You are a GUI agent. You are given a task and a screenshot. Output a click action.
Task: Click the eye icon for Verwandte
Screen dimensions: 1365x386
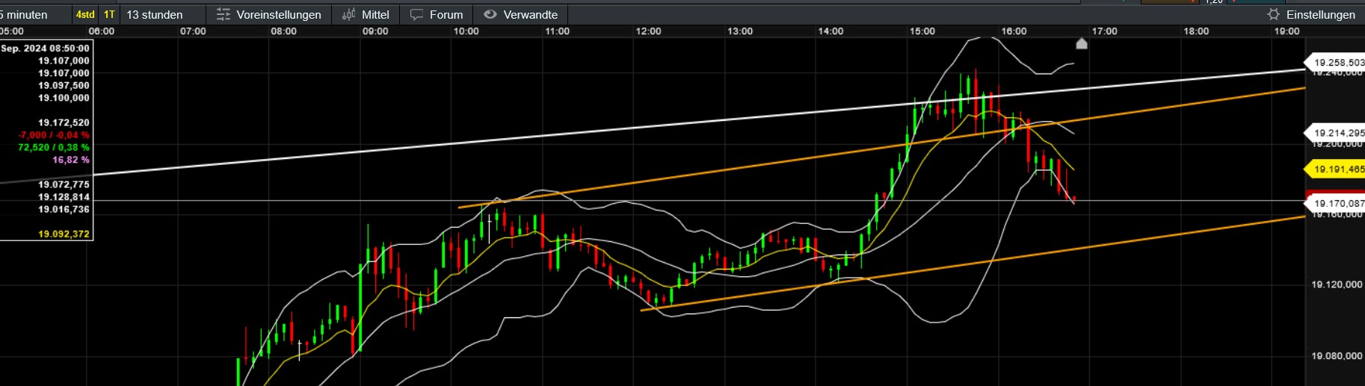490,14
